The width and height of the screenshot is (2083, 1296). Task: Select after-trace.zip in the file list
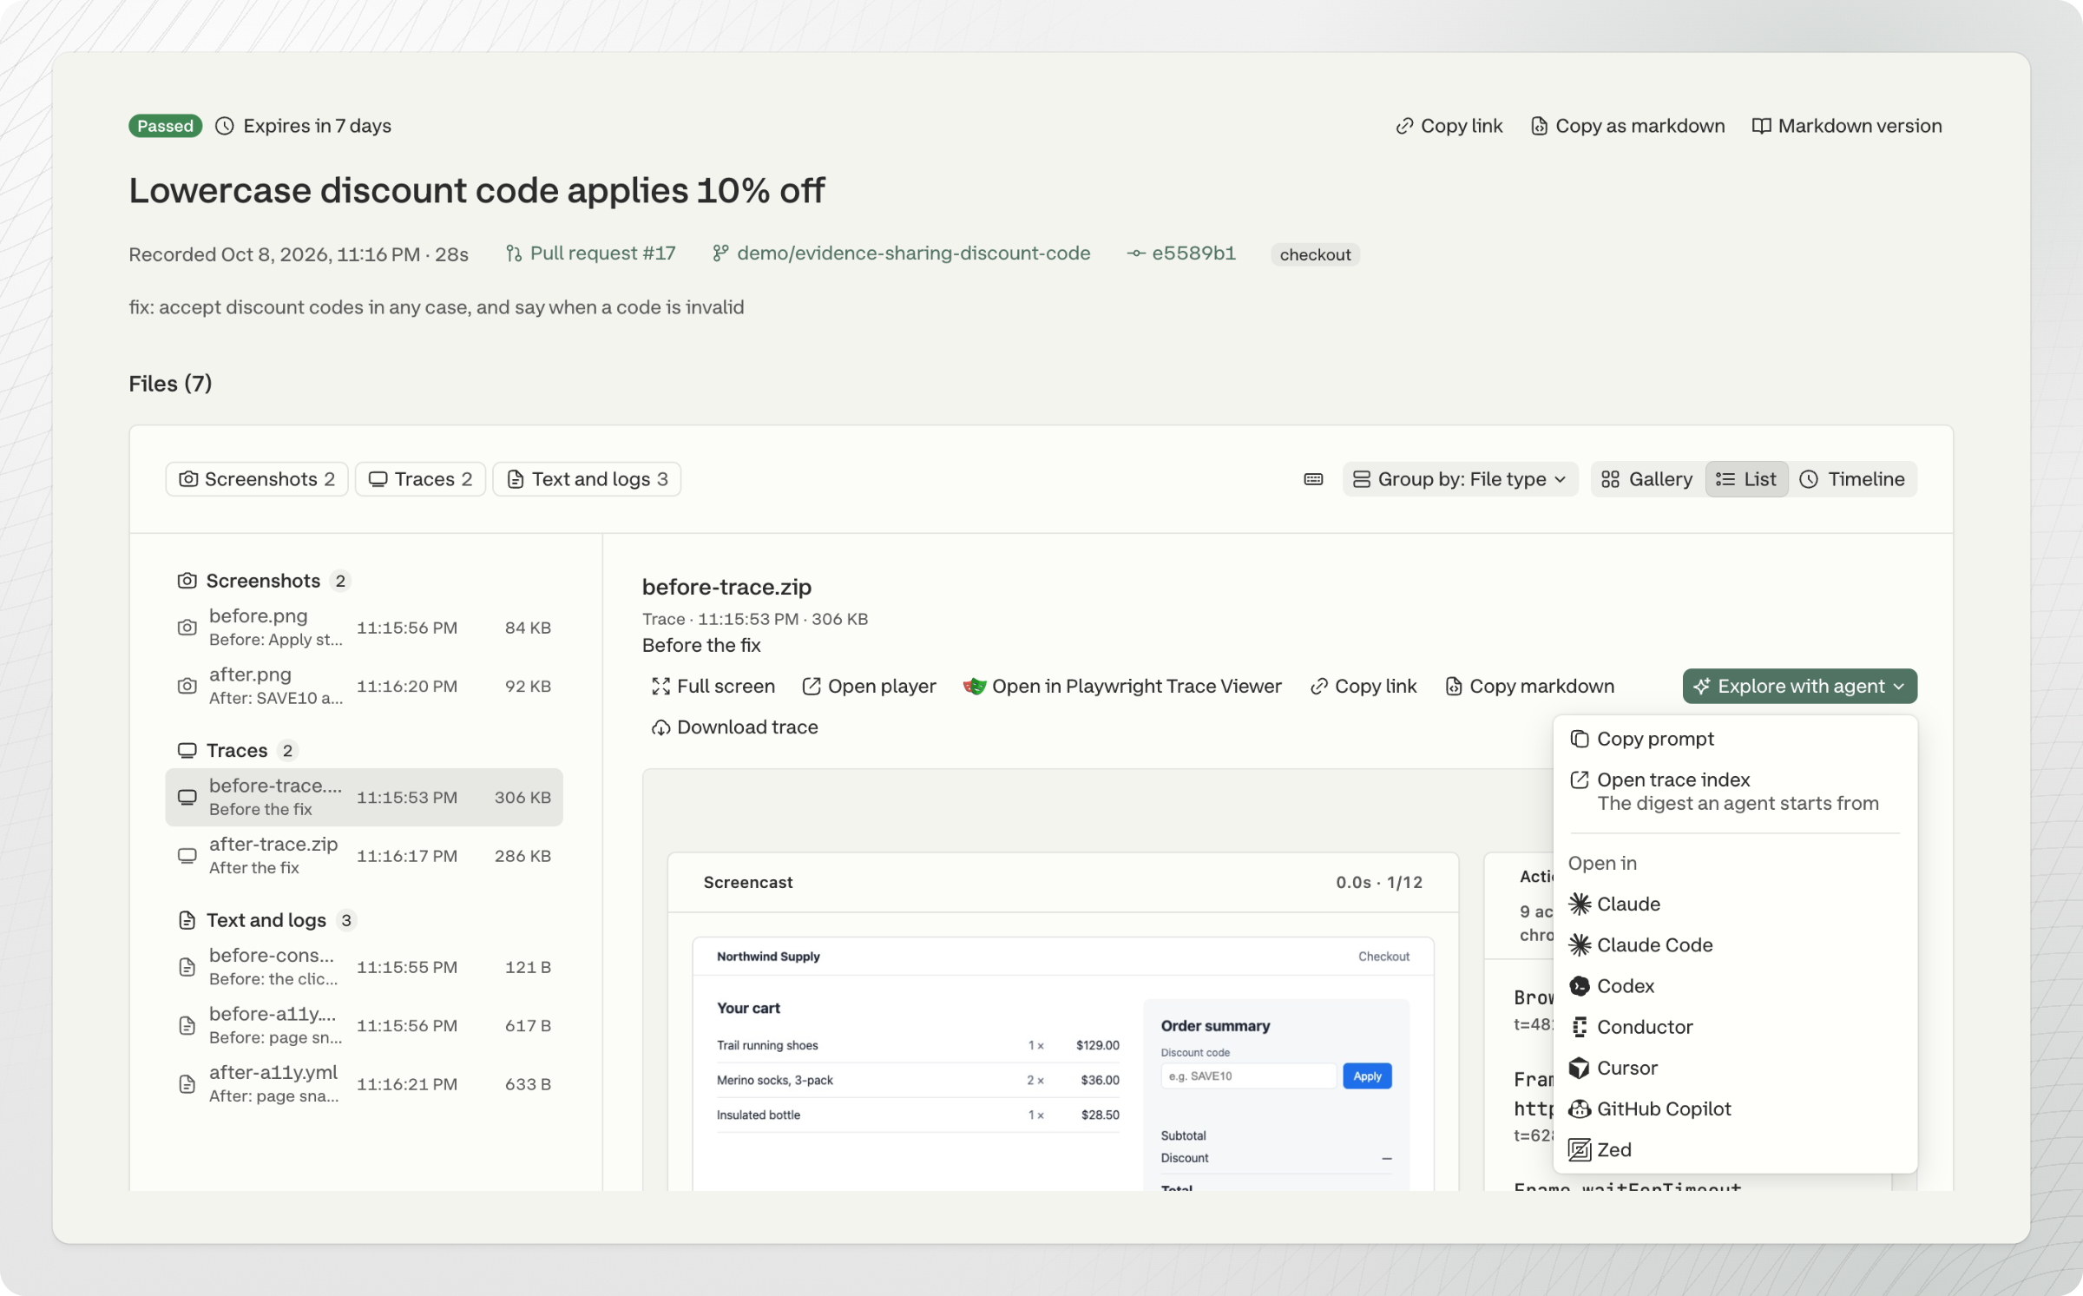tap(364, 855)
